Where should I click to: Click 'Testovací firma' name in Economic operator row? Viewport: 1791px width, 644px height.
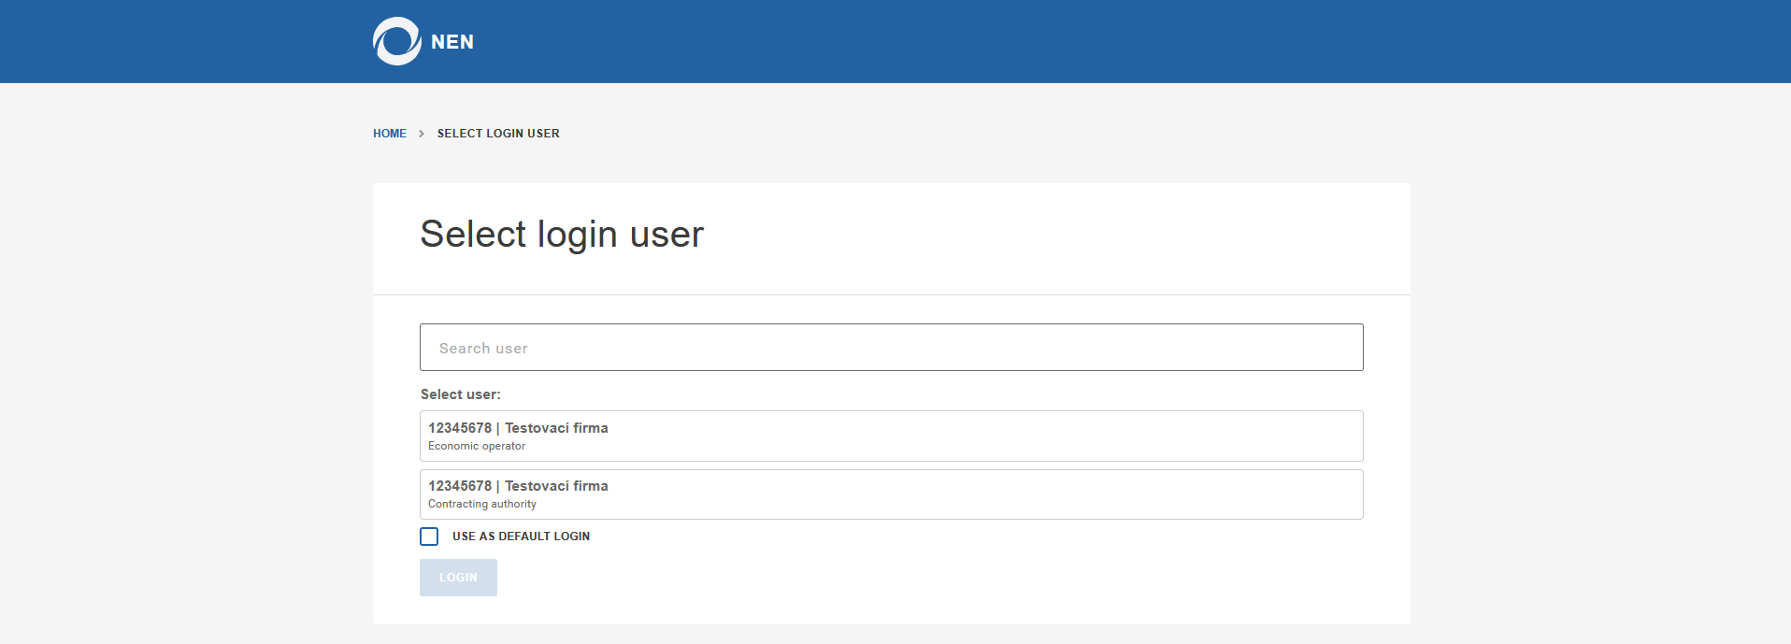point(556,428)
